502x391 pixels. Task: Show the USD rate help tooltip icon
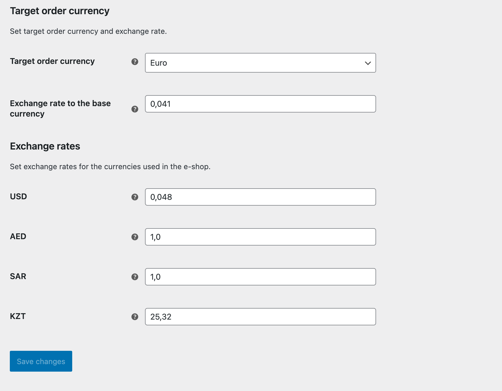point(135,197)
